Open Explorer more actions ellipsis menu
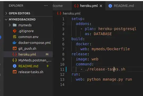This screenshot has width=143, height=96. [46, 6]
